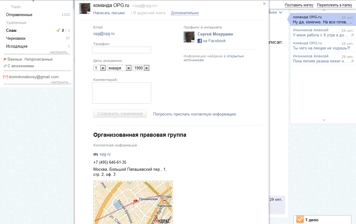Image resolution: width=356 pixels, height=224 pixels.
Task: Open the opg@opg.ru email link
Action: point(104,34)
